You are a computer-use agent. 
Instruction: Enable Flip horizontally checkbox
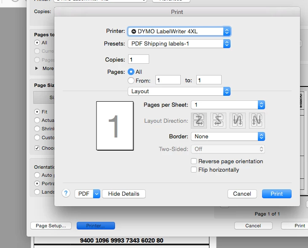pyautogui.click(x=194, y=170)
